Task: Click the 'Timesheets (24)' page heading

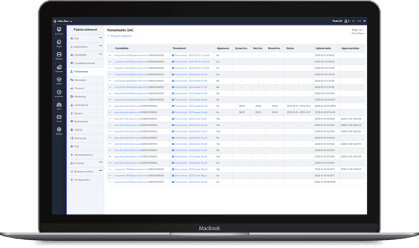Action: [120, 30]
